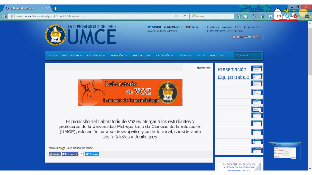312x175 pixels.
Task: Open the Webmail link
Action: 227,27
